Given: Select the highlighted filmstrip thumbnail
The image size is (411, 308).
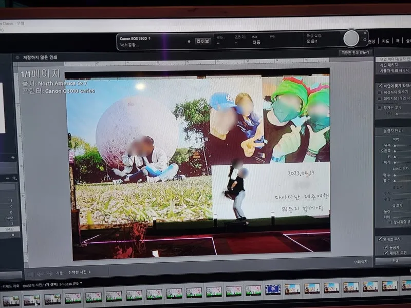Looking at the screenshot, I should [272, 289].
